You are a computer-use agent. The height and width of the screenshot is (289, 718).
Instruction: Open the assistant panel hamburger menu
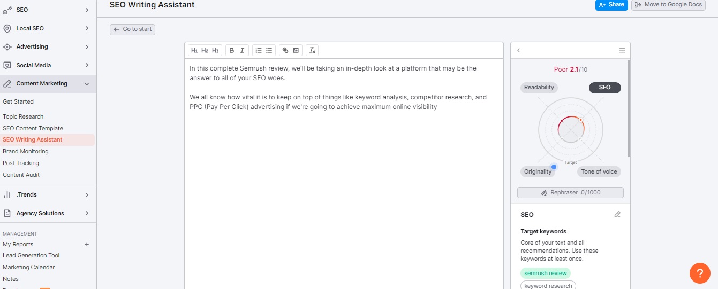click(622, 50)
